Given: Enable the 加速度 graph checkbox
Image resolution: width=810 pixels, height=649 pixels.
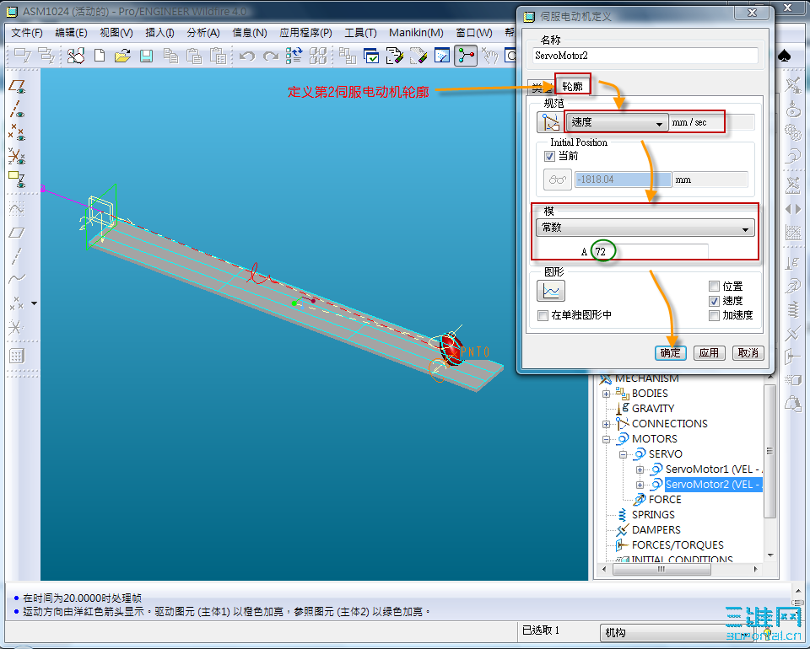Looking at the screenshot, I should [x=714, y=315].
